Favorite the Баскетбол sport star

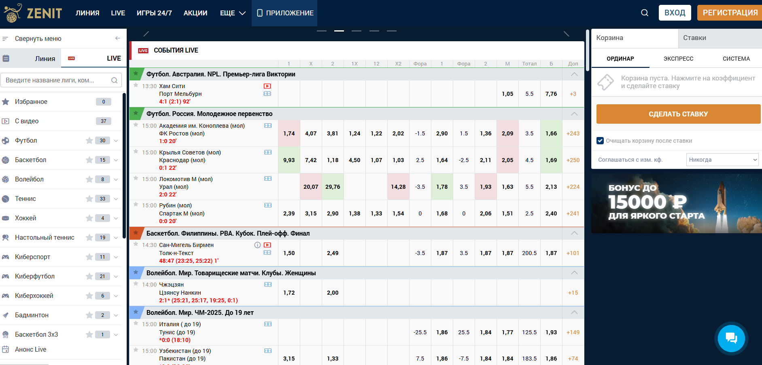click(x=89, y=160)
